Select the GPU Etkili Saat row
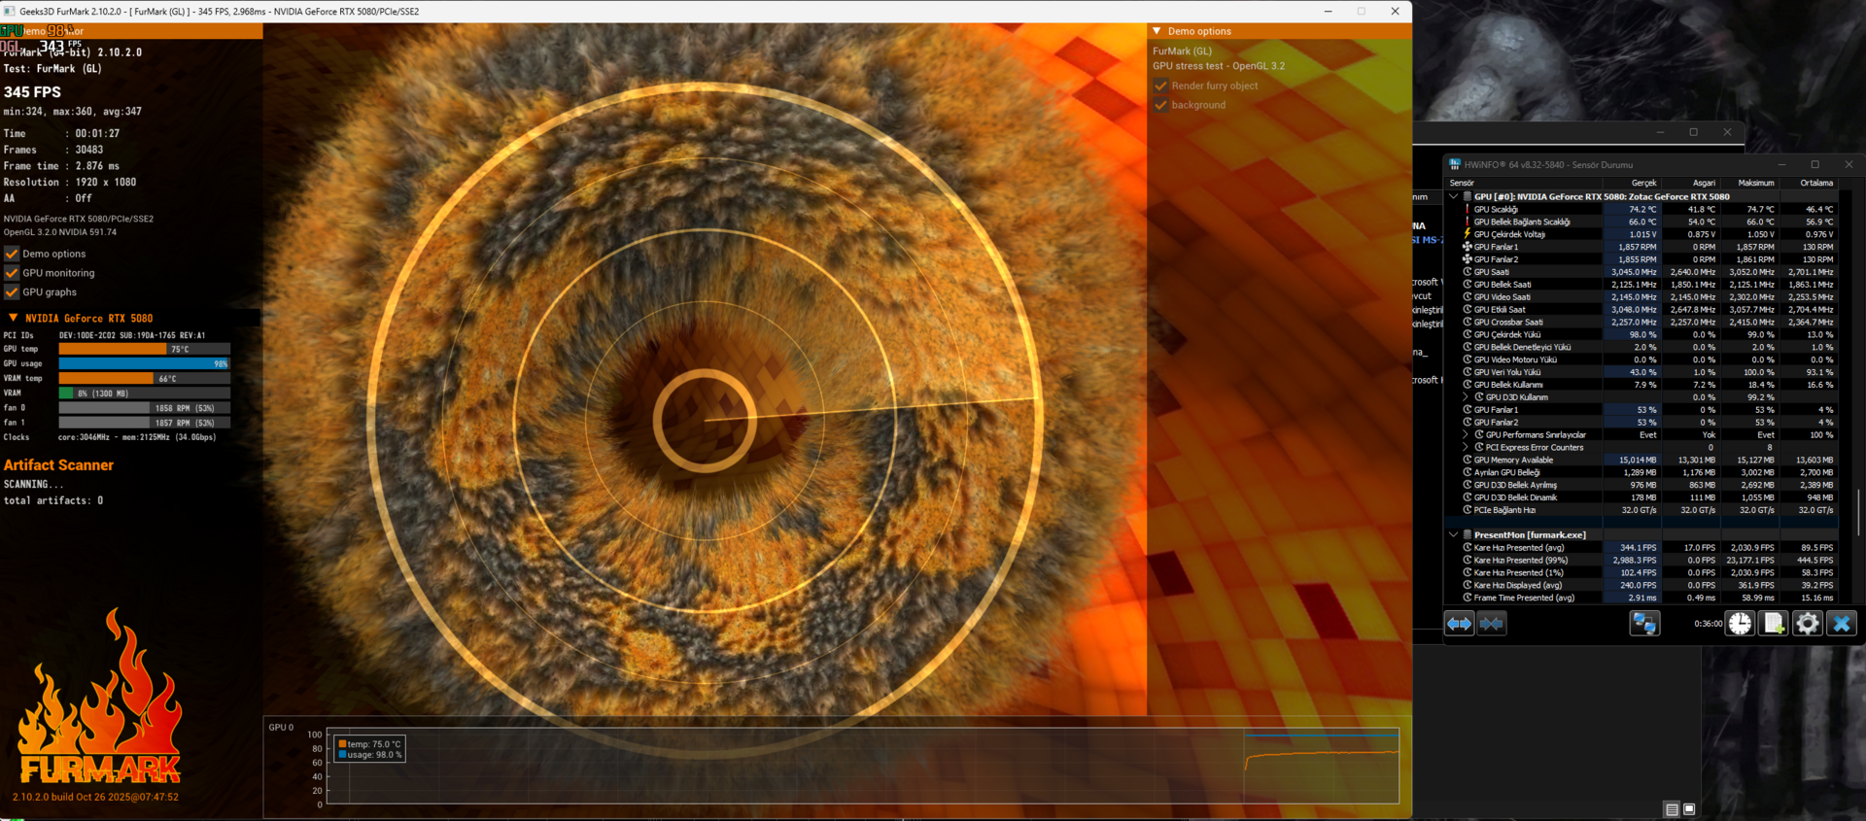The width and height of the screenshot is (1866, 821). pos(1641,310)
